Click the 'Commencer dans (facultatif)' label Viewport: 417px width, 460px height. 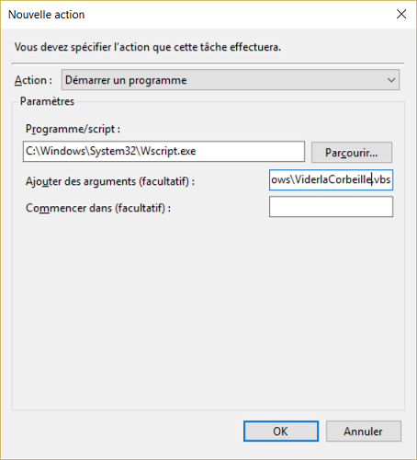coord(98,208)
